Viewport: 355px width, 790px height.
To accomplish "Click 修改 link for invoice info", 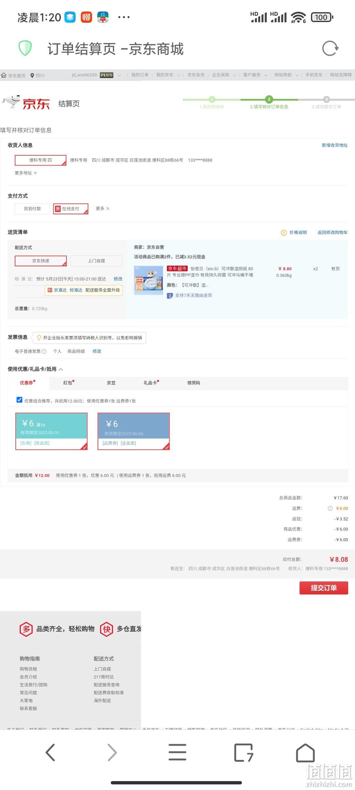I will (97, 351).
